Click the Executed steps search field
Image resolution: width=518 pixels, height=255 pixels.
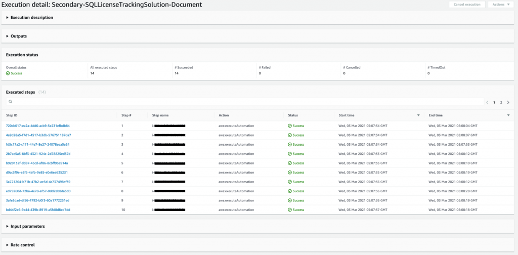tap(245, 102)
